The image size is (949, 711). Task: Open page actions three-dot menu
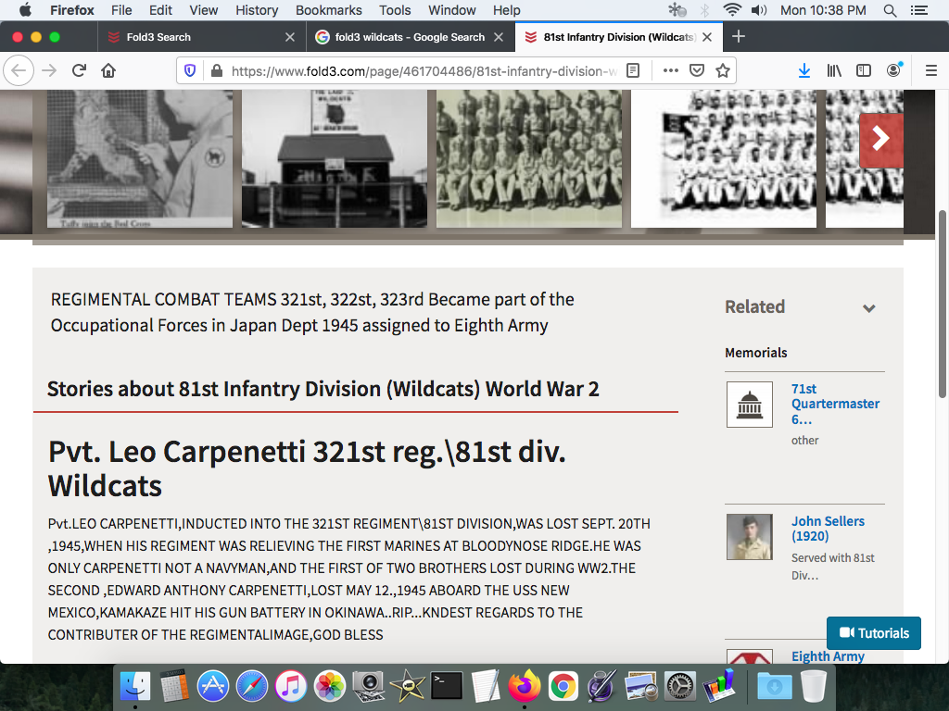click(670, 70)
